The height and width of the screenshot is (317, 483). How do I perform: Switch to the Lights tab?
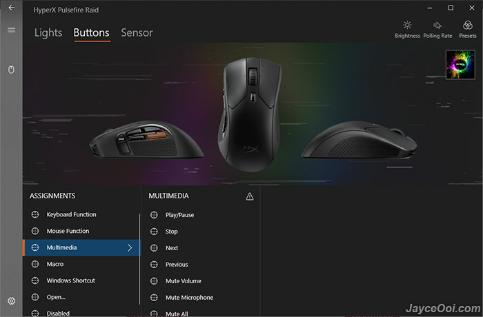[x=48, y=32]
